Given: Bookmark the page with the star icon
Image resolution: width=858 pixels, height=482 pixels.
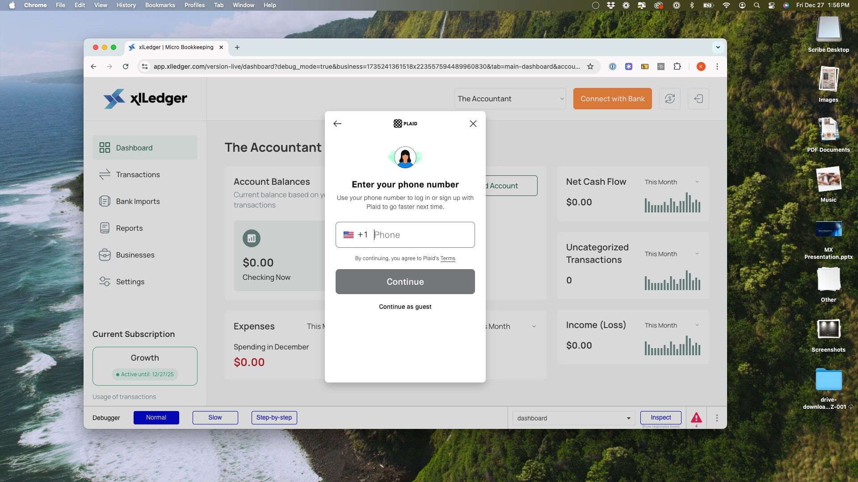Looking at the screenshot, I should pyautogui.click(x=590, y=66).
